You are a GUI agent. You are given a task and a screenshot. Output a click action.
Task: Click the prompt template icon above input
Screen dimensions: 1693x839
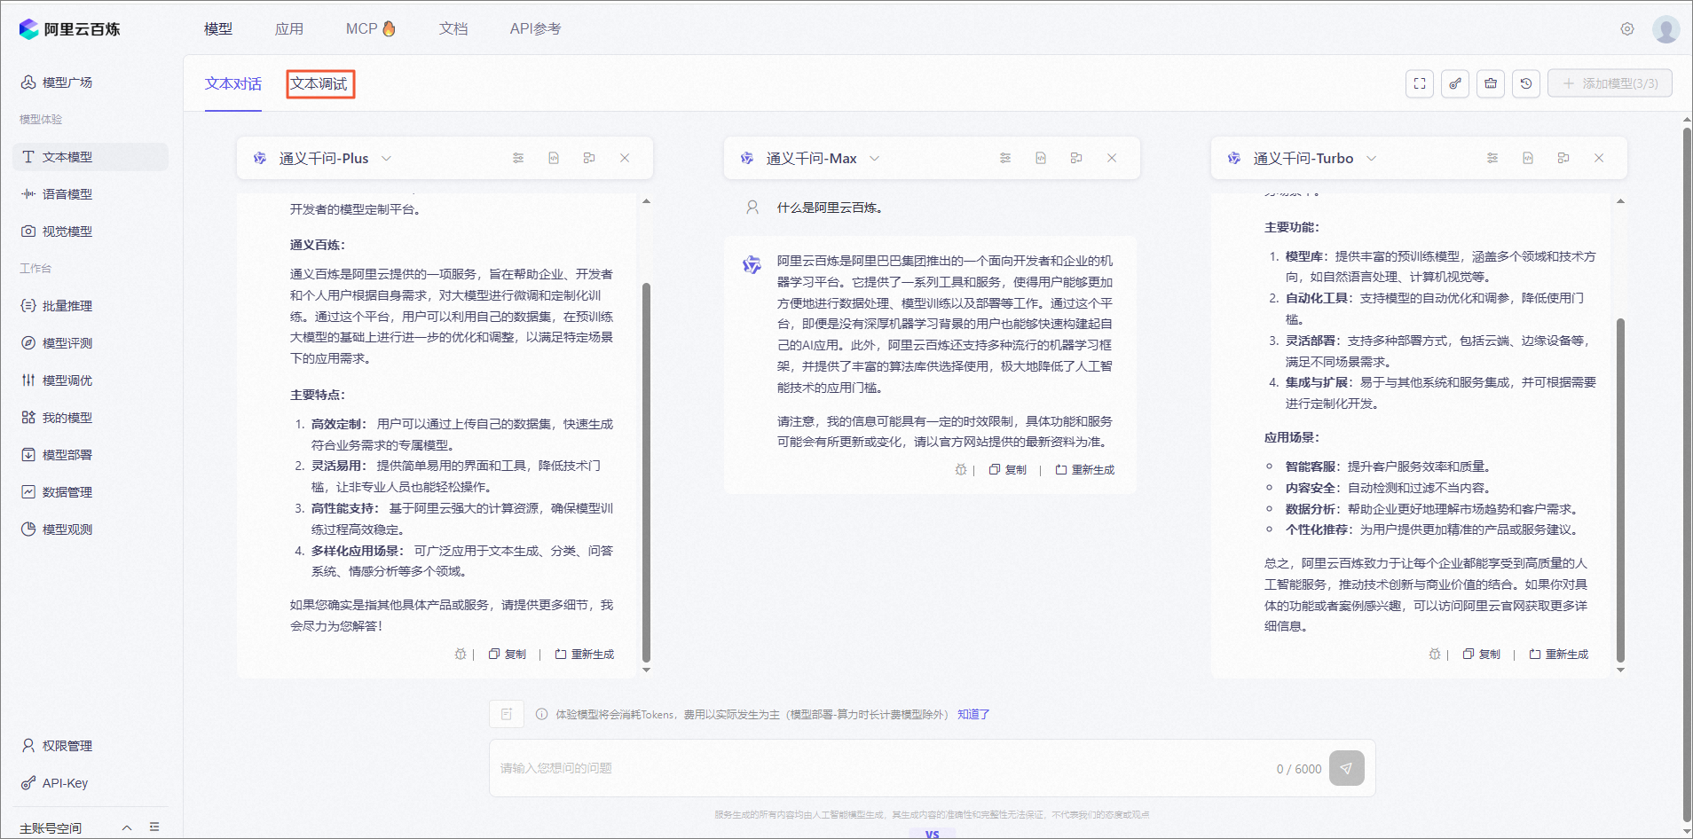tap(507, 714)
